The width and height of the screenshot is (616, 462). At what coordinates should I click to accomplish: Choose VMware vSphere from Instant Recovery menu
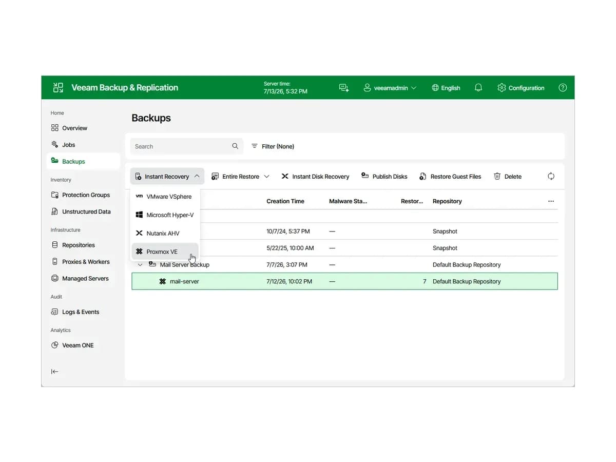pos(165,197)
